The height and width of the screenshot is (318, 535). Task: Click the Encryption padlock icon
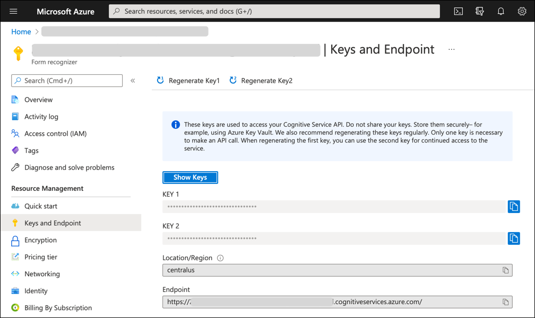coord(15,241)
